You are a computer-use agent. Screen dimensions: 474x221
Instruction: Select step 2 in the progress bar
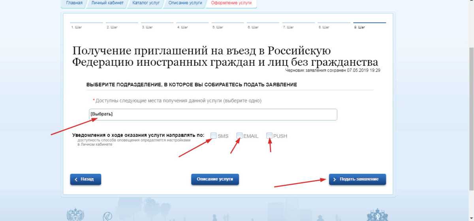[112, 27]
